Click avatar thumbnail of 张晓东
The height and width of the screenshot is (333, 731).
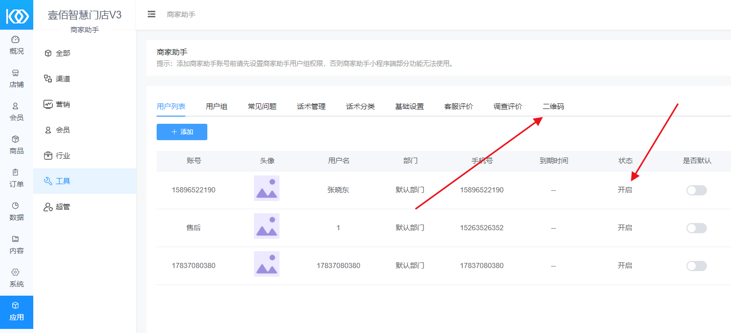[267, 188]
